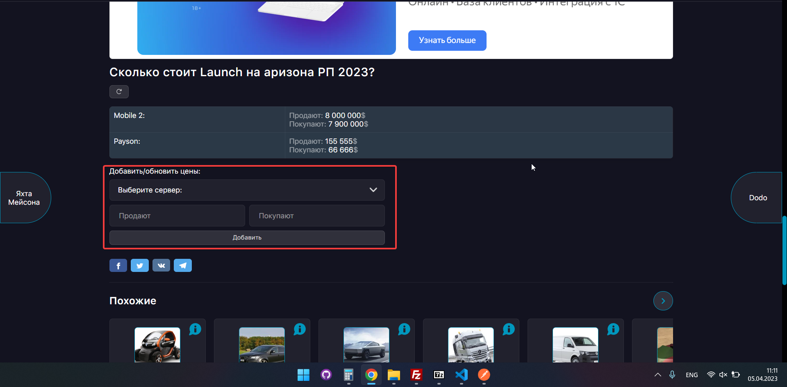
Task: Click the muted volume tray icon
Action: [723, 375]
